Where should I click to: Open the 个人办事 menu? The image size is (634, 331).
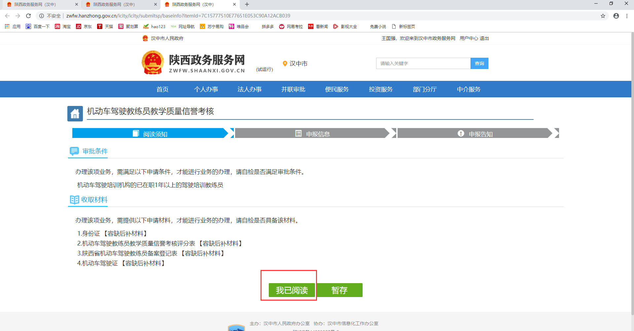point(206,89)
